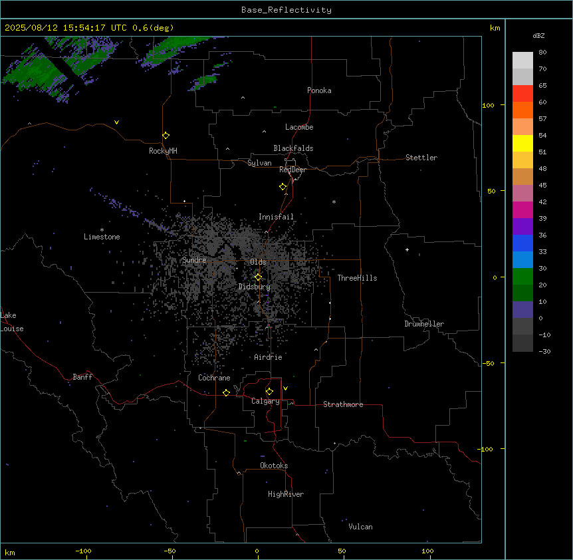Screen dimensions: 573x560
Task: Click the yellow diamond marker above Calgary label
Action: pyautogui.click(x=269, y=392)
